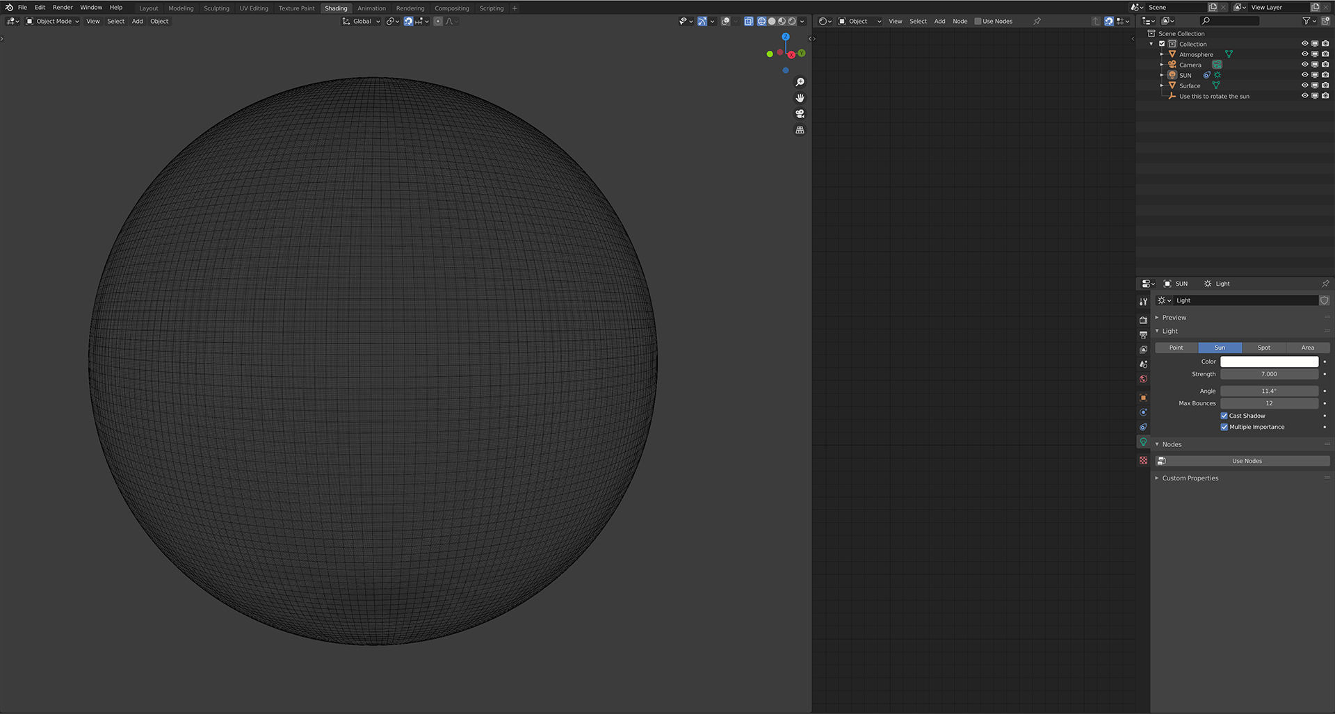Toggle snapping magnet in viewport header
The width and height of the screenshot is (1335, 714).
408,22
